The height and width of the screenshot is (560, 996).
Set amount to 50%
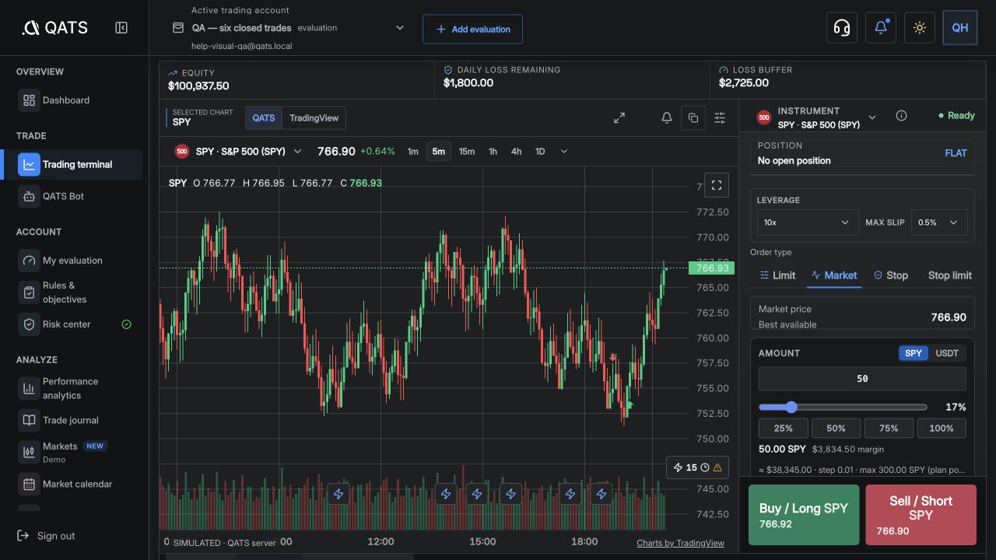[836, 429]
